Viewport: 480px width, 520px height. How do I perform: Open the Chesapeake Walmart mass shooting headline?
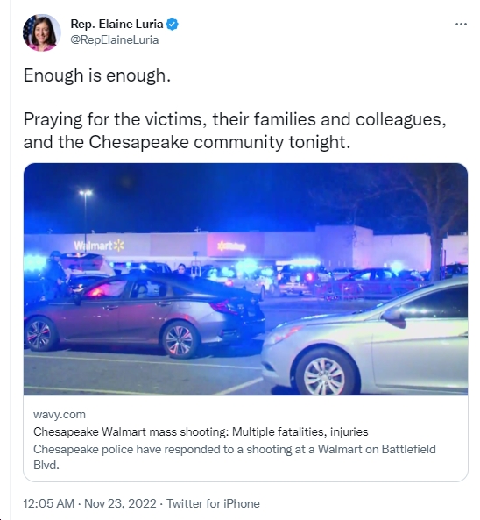point(201,431)
